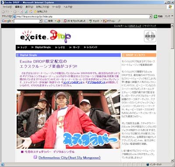Click the Go (移動) button
Image resolution: width=175 pixels, height=167 pixels.
(x=158, y=17)
